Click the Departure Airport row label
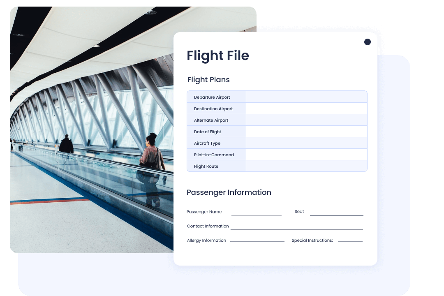The width and height of the screenshot is (444, 296). pyautogui.click(x=212, y=97)
